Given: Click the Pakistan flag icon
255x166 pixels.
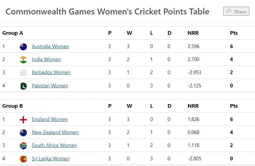Looking at the screenshot, I should click(x=23, y=86).
